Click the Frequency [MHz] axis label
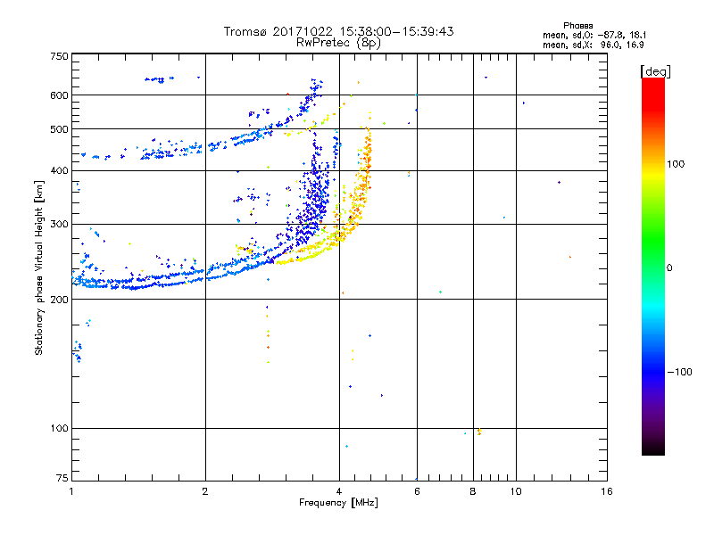This screenshot has width=714, height=535. click(x=338, y=503)
